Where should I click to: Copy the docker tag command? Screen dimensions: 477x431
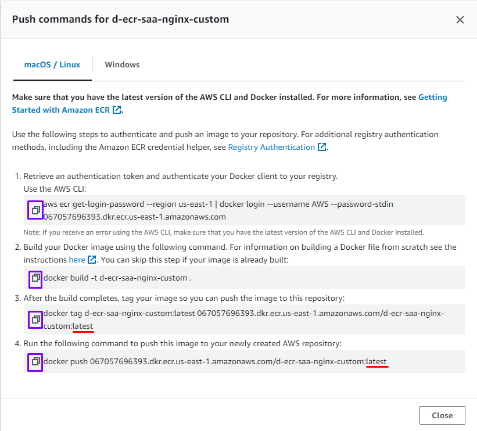click(x=35, y=319)
